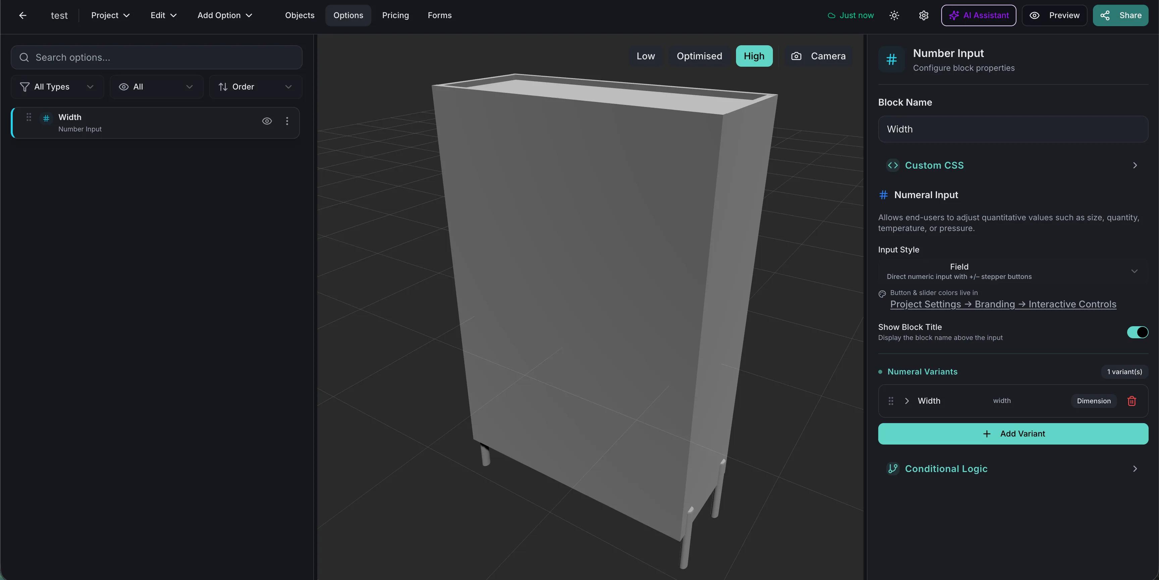Screen dimensions: 1159x580
Task: Select the Width Number Input option row
Action: 155,123
